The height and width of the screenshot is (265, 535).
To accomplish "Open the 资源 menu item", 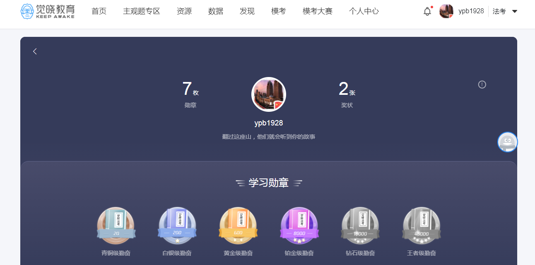I will pos(184,11).
